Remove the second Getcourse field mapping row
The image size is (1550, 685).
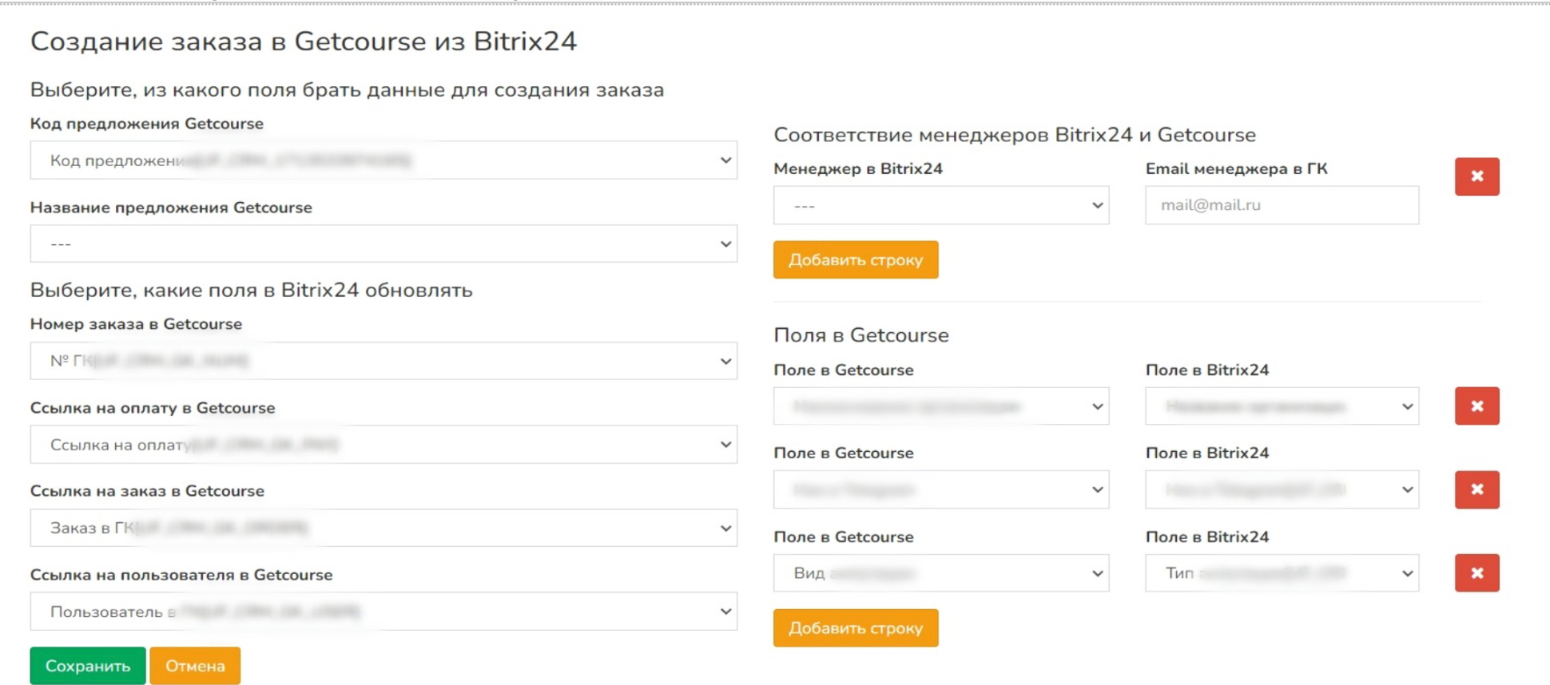(x=1476, y=489)
